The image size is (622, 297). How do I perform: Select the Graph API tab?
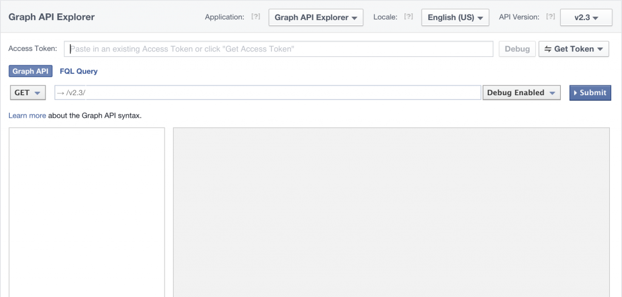coord(30,72)
